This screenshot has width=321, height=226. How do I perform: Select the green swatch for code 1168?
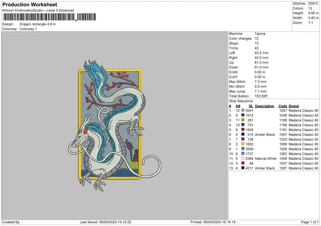coord(243,120)
